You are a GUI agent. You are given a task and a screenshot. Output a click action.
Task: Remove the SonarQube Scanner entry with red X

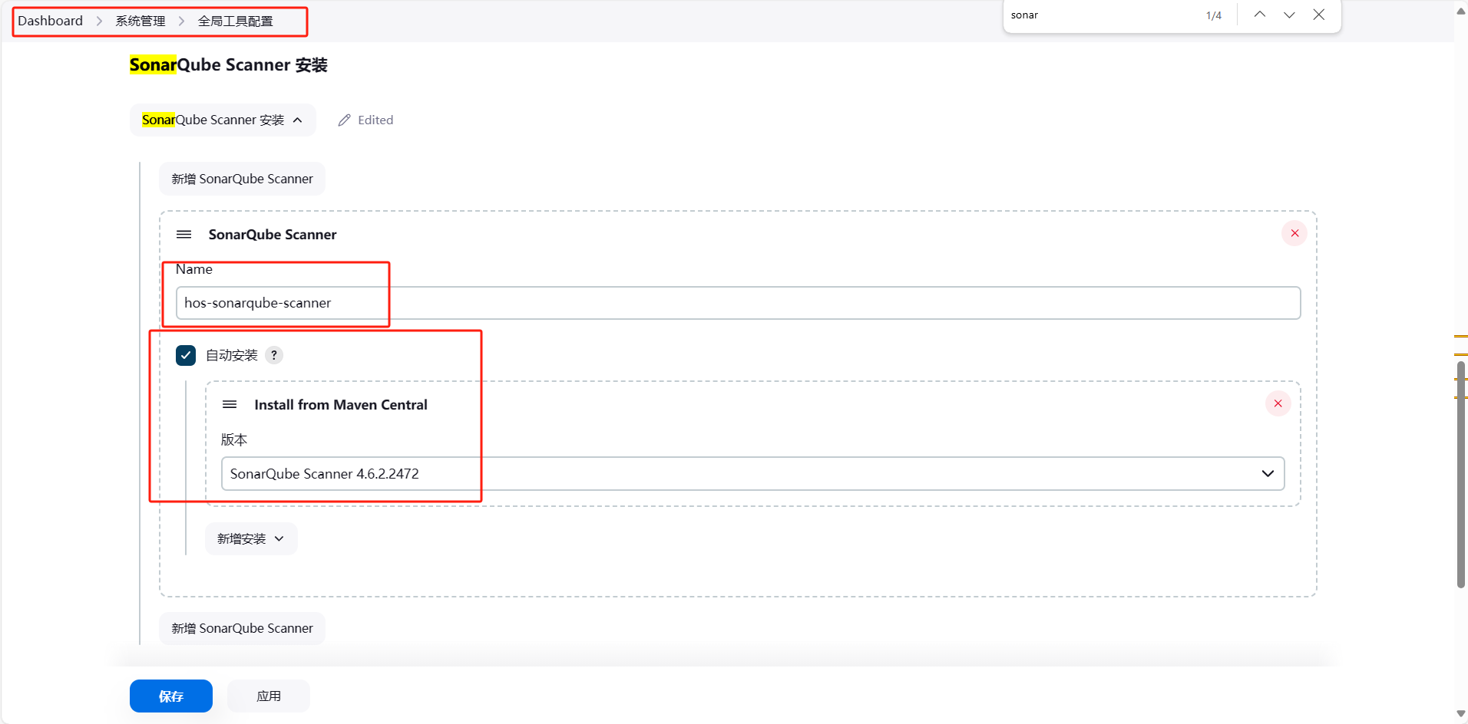1294,233
